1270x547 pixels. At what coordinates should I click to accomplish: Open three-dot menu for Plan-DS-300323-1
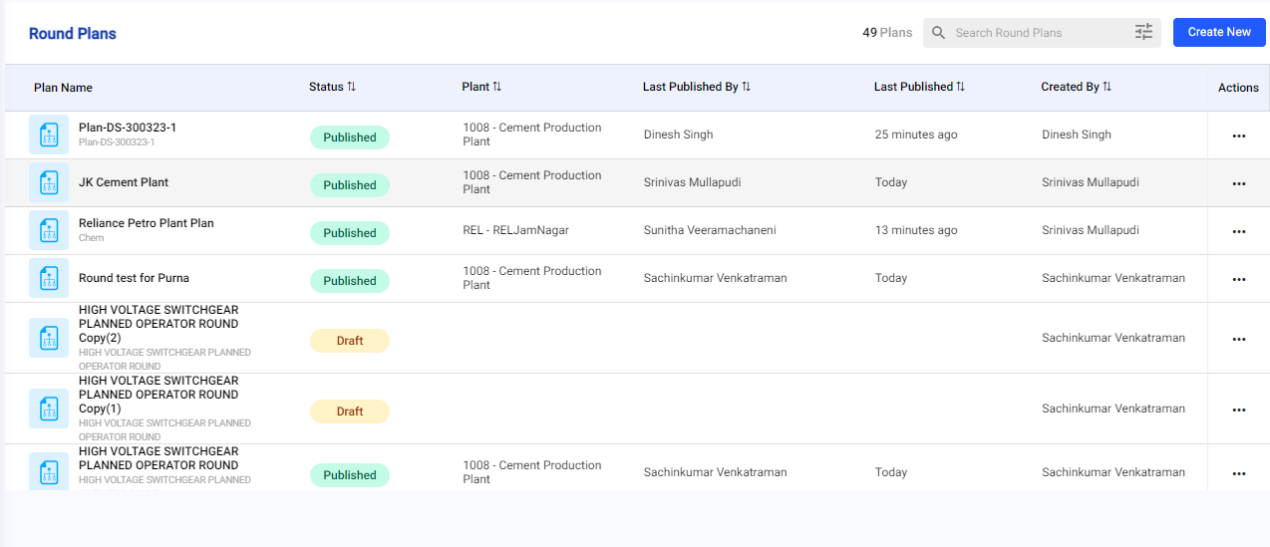click(1238, 136)
